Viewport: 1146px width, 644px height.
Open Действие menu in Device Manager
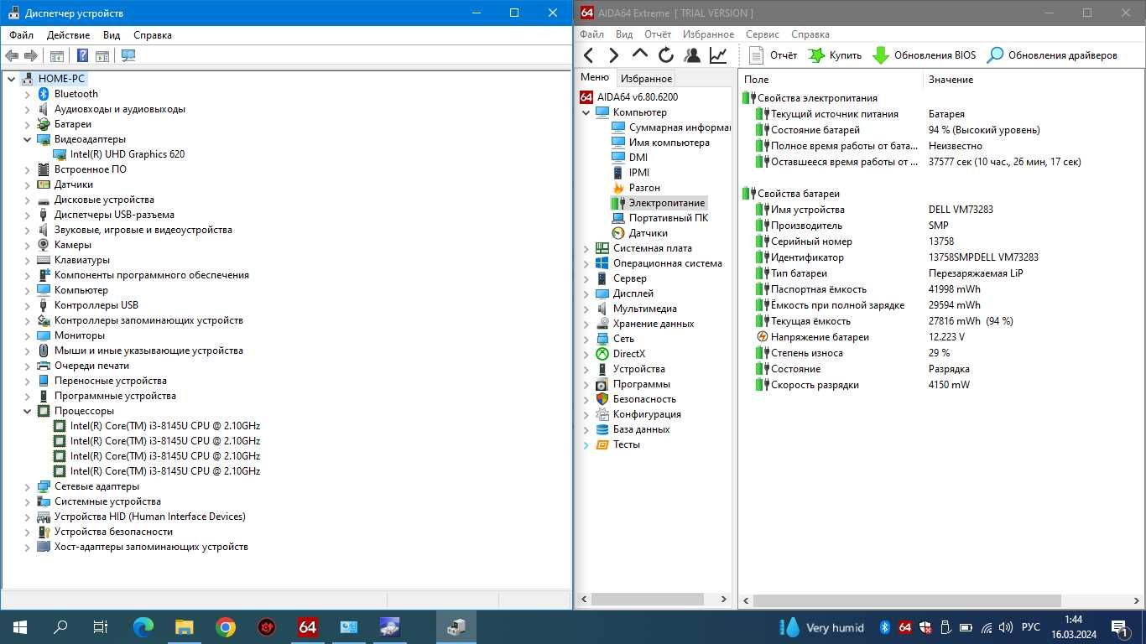tap(68, 35)
